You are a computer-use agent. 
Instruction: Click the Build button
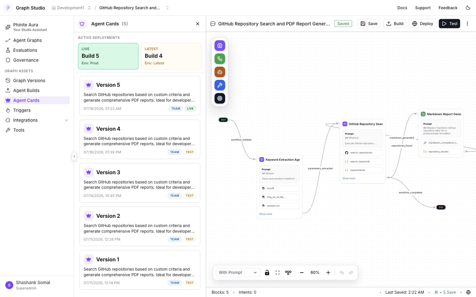point(395,24)
